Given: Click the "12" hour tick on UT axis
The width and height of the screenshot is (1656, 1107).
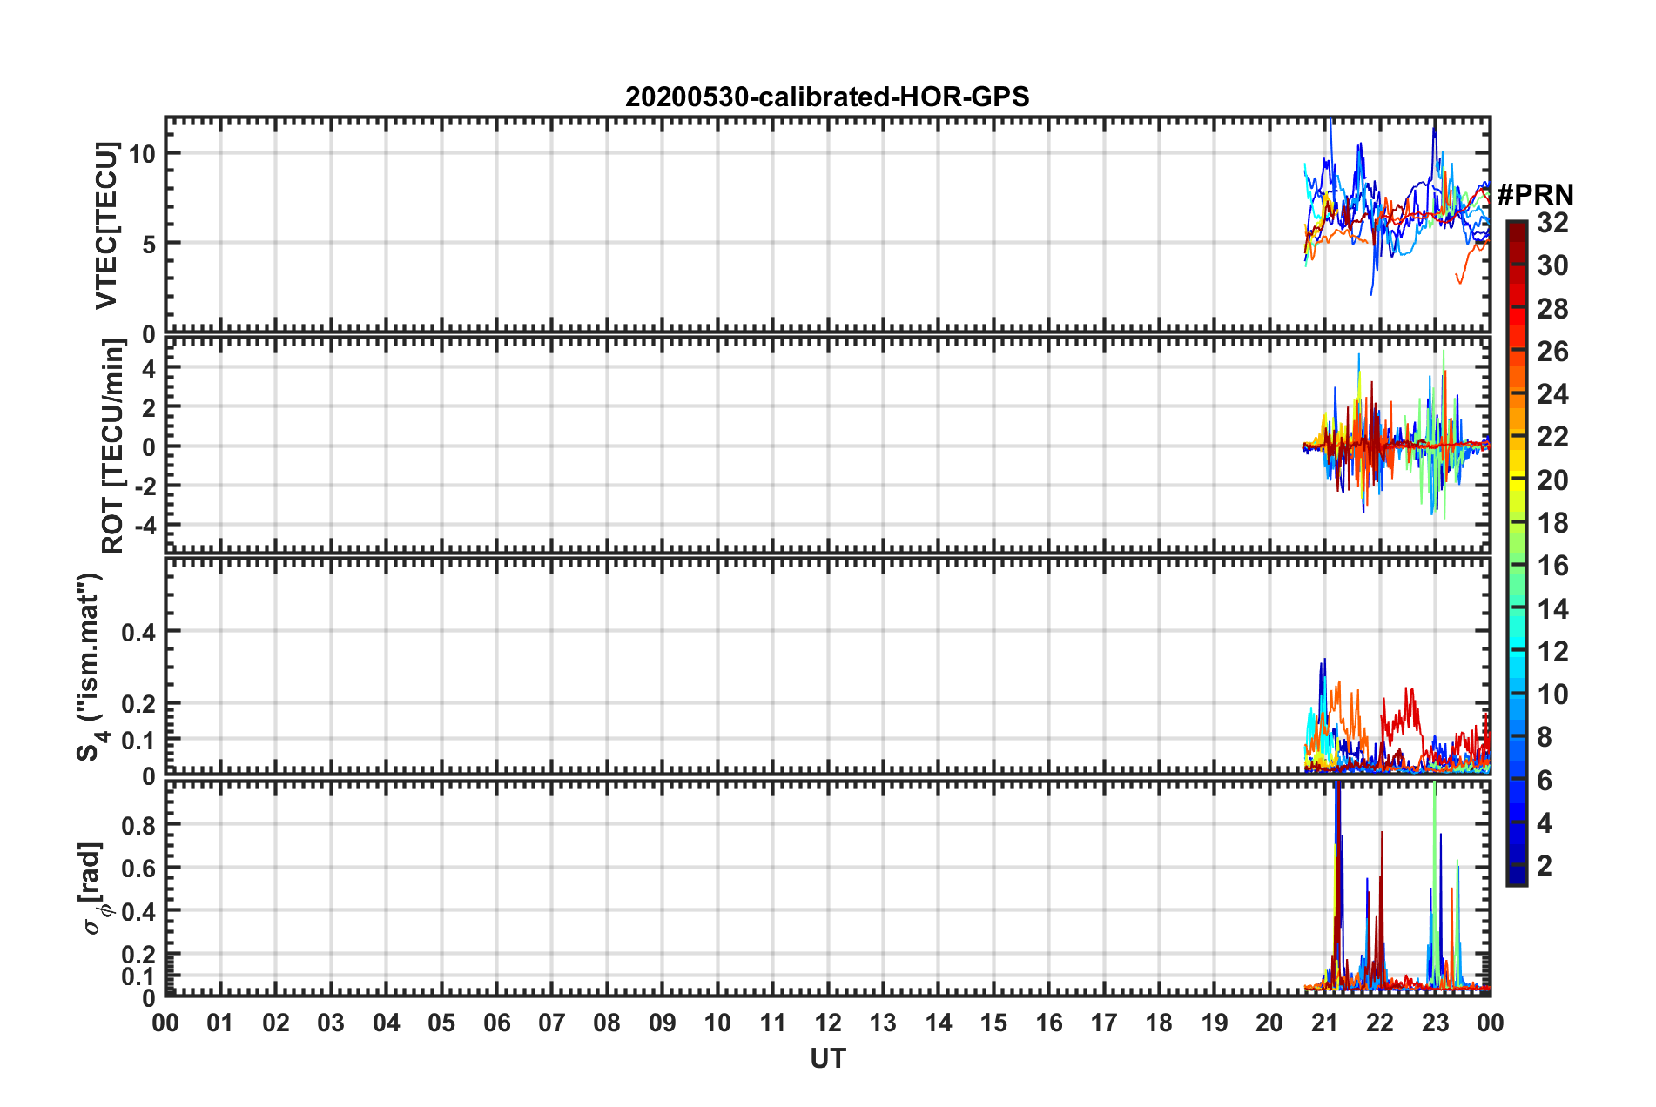Looking at the screenshot, I should 828,1023.
